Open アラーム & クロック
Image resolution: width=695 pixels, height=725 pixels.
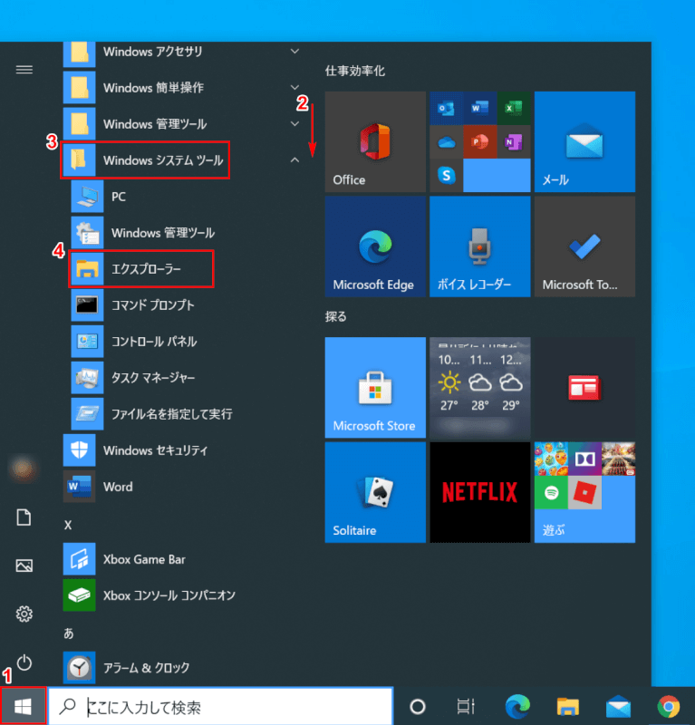(x=184, y=668)
